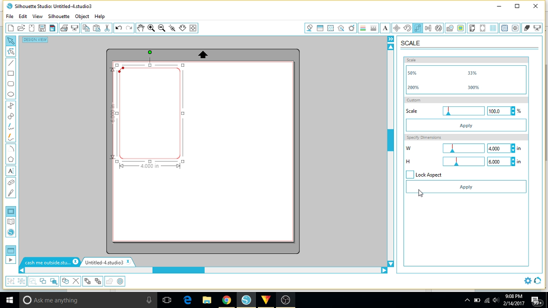Open the View menu
The image size is (548, 308).
coord(38,17)
